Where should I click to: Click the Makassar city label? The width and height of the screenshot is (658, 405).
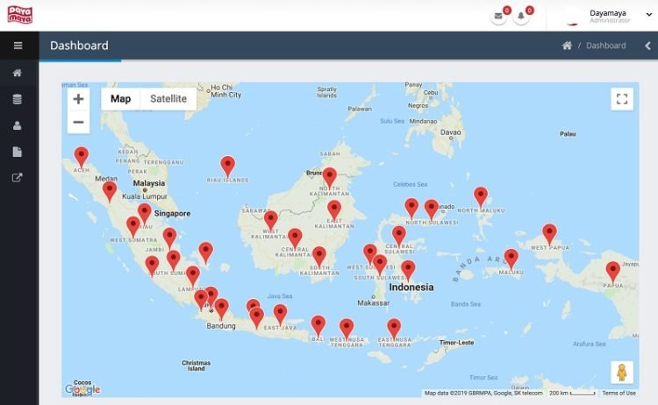click(373, 302)
